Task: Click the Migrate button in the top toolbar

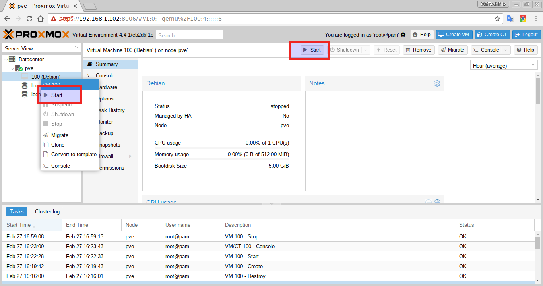Action: (x=453, y=50)
